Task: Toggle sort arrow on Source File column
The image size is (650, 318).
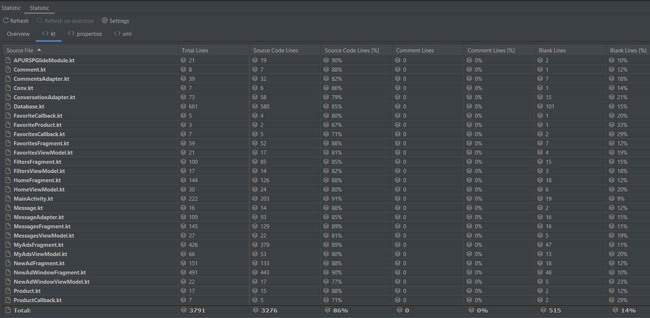Action: click(x=39, y=50)
